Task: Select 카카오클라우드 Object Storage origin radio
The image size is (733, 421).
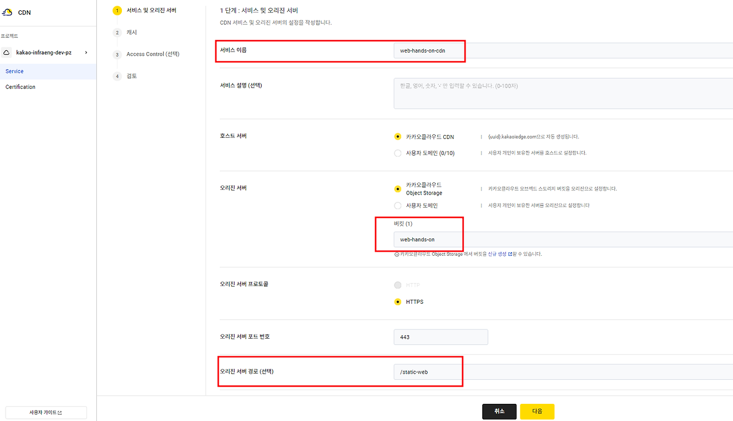Action: point(397,189)
